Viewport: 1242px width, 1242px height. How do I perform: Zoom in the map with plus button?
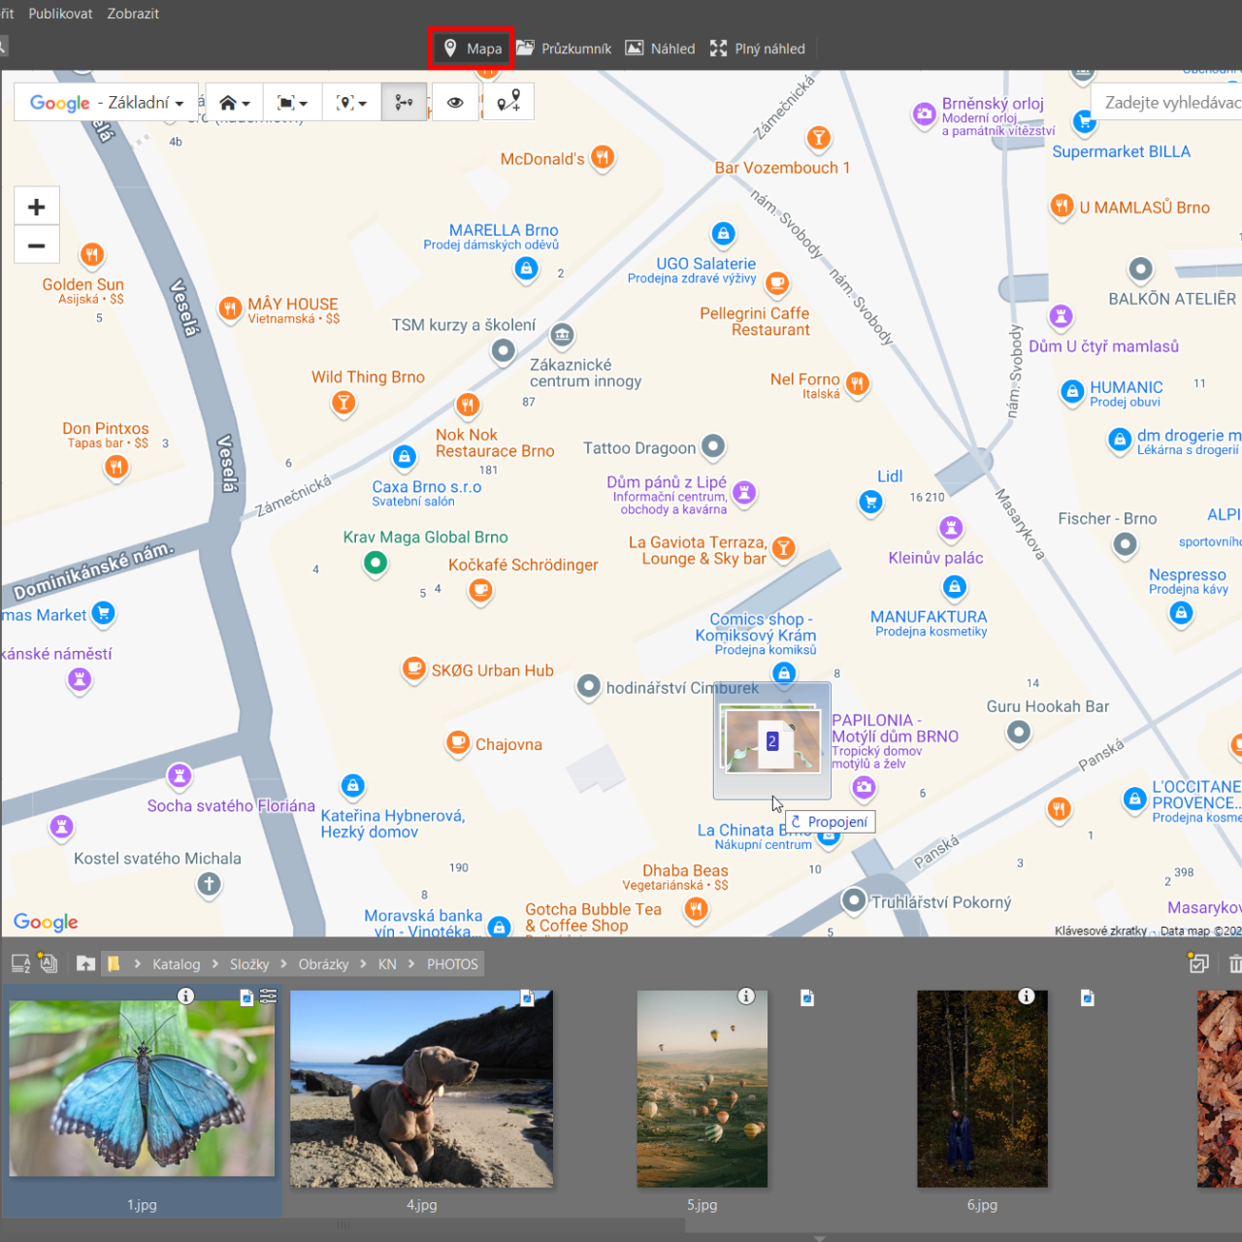(37, 207)
